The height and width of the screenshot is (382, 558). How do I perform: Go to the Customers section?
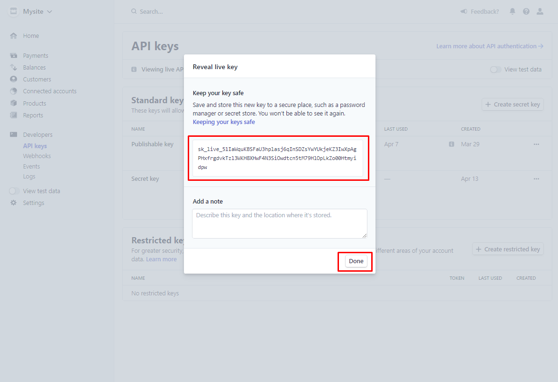click(37, 79)
